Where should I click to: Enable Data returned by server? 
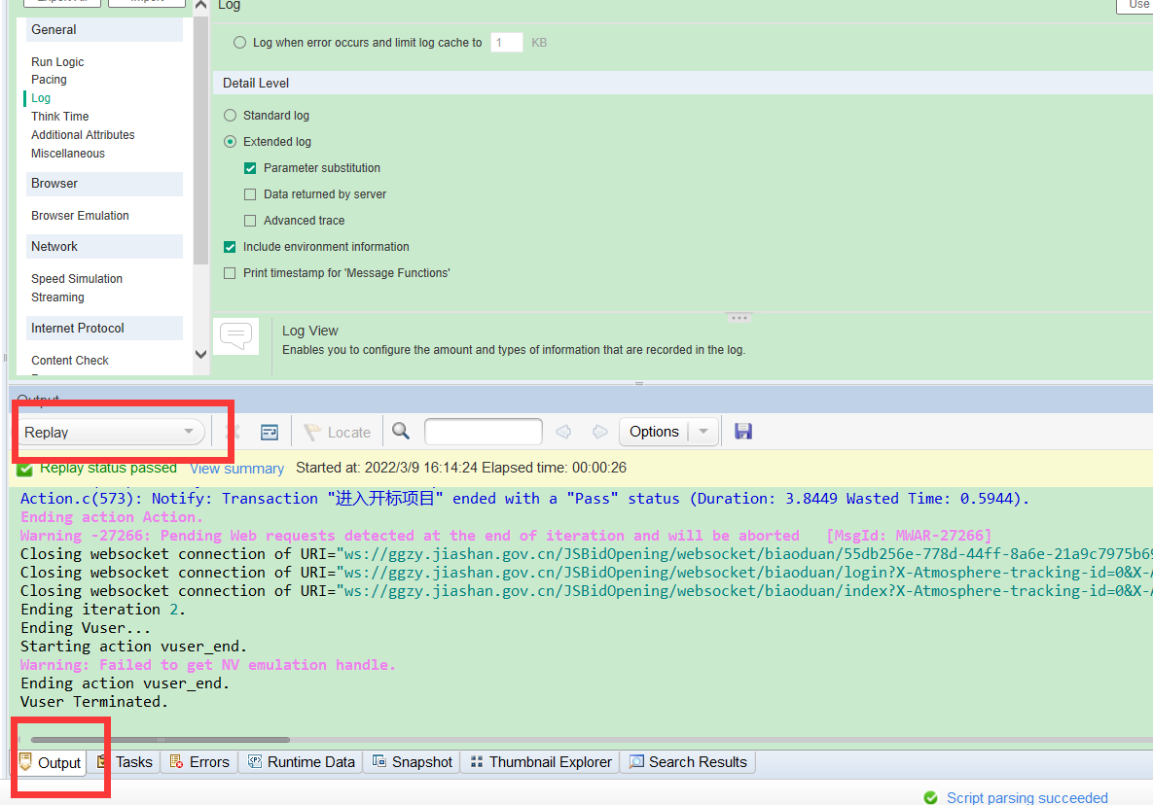point(250,194)
